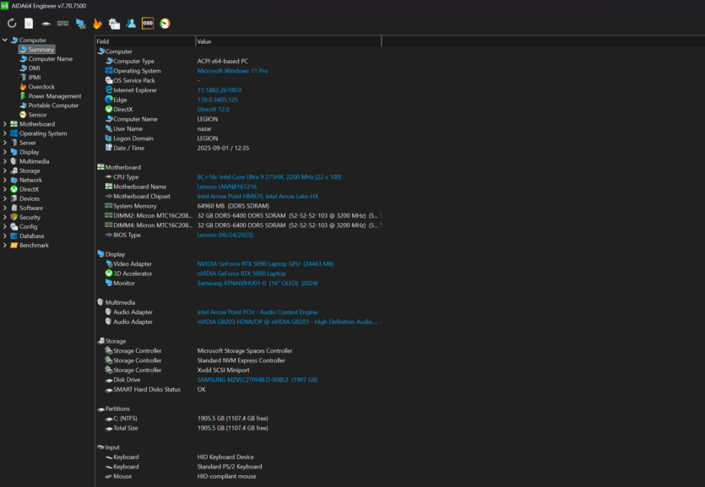Open the Lenovo (06/24/2025) BIOS link
This screenshot has height=487, width=705.
point(225,235)
